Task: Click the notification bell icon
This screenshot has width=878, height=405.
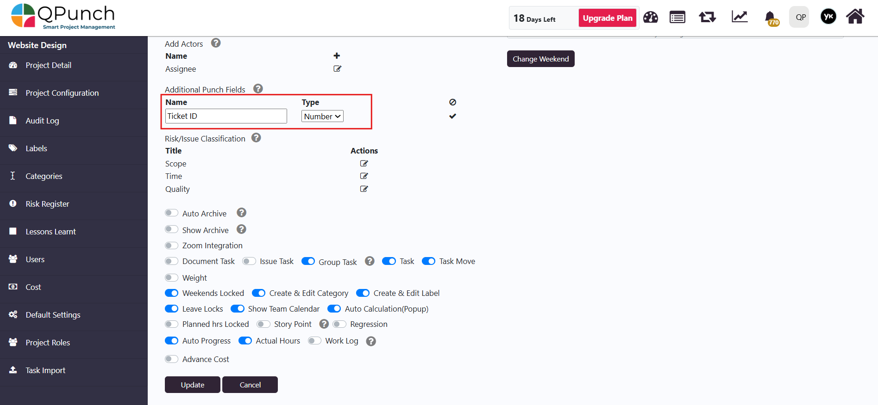Action: pyautogui.click(x=771, y=18)
